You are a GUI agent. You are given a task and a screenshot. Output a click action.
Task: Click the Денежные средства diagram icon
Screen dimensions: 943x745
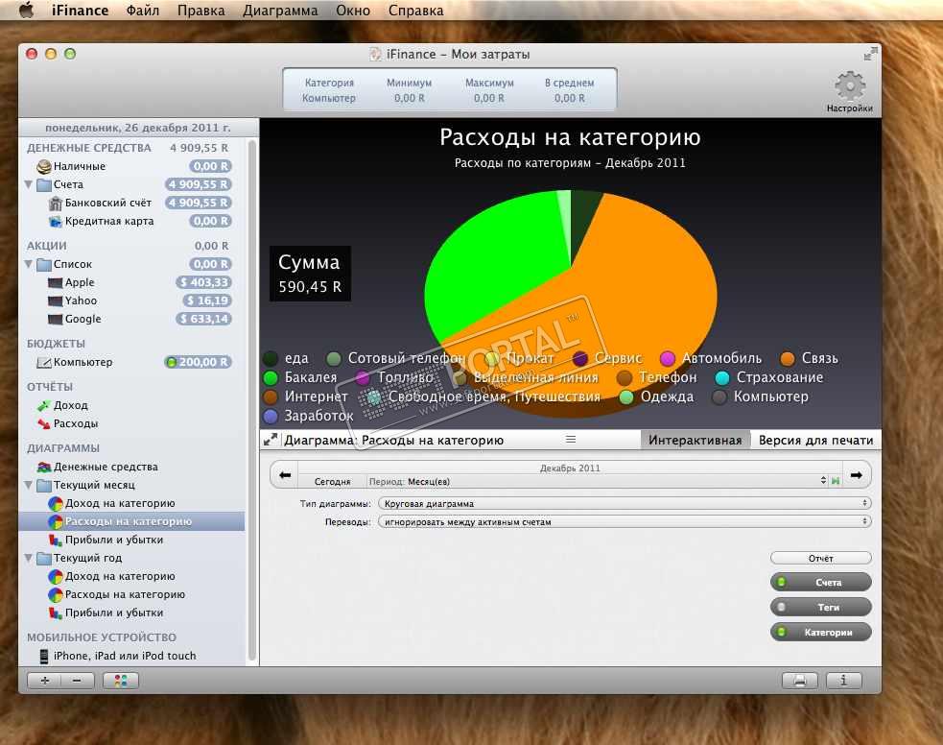point(44,467)
